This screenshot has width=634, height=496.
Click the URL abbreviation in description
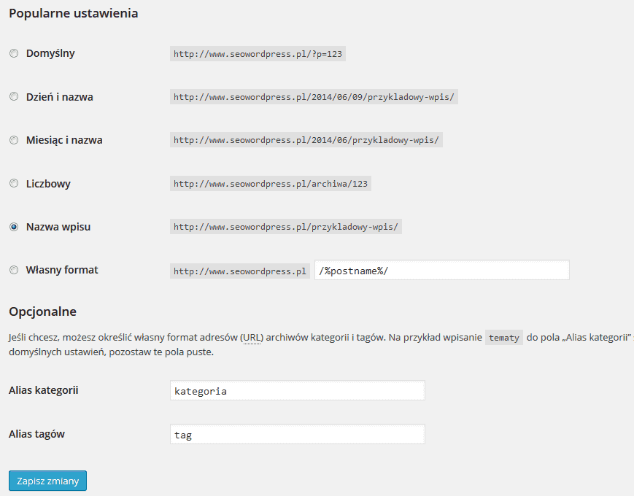point(252,338)
